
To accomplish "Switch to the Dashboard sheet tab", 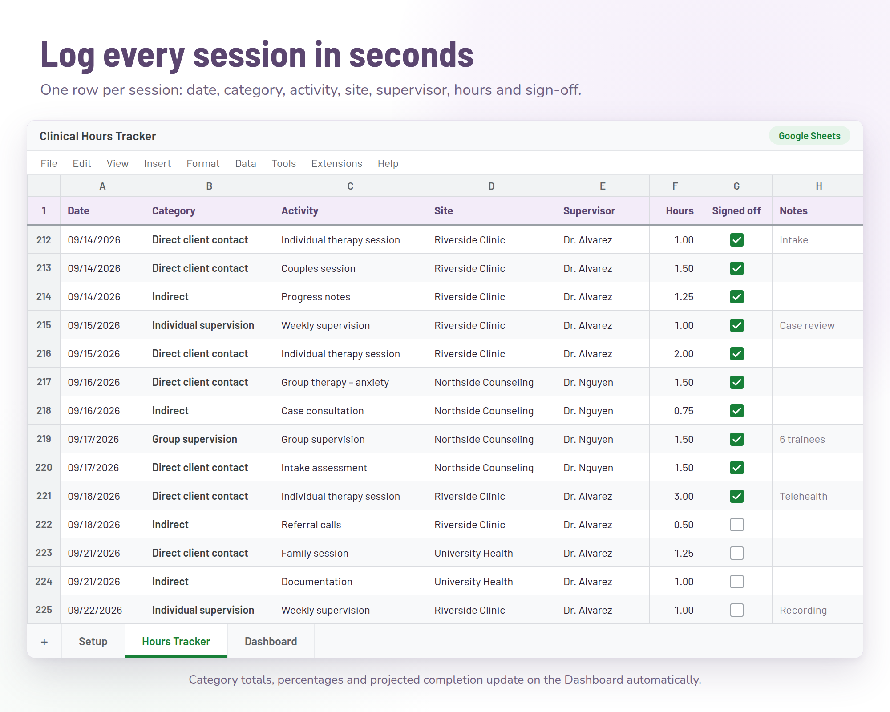I will [x=271, y=641].
